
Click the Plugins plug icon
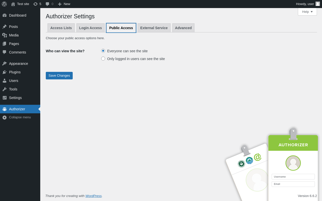coord(5,72)
